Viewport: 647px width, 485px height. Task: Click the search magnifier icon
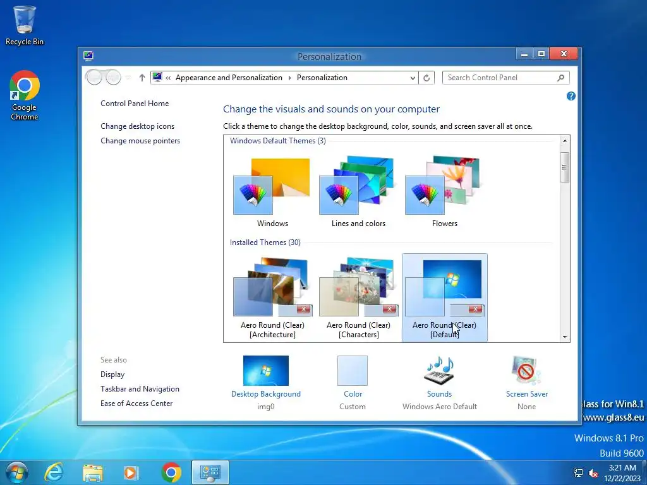point(560,78)
